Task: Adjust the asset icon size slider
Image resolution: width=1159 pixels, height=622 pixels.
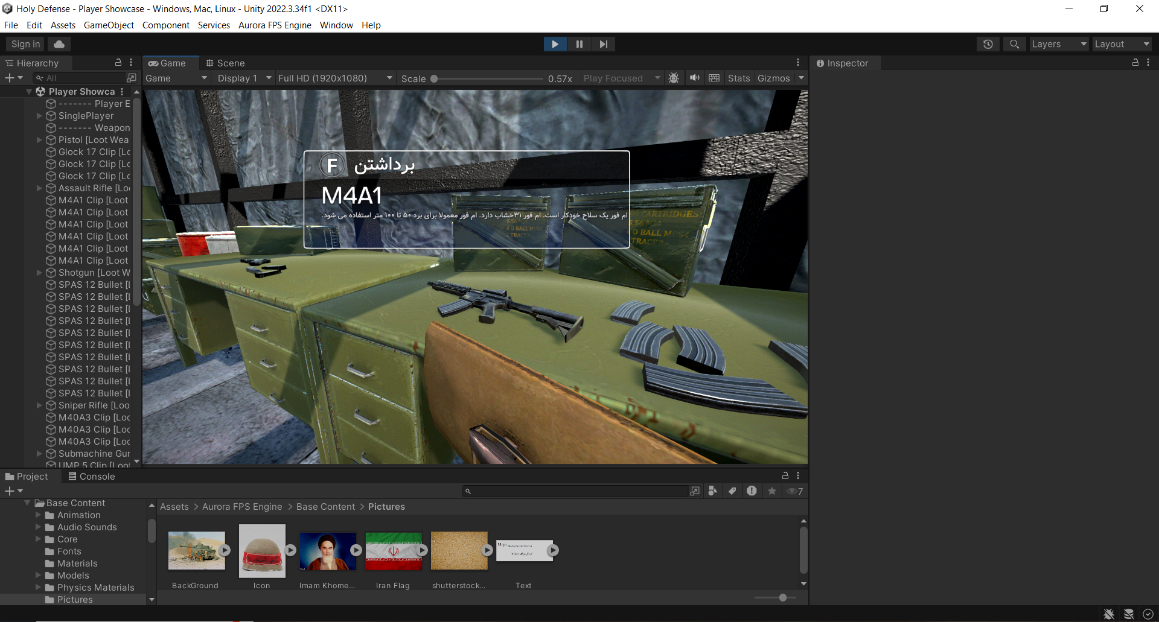Action: (775, 598)
